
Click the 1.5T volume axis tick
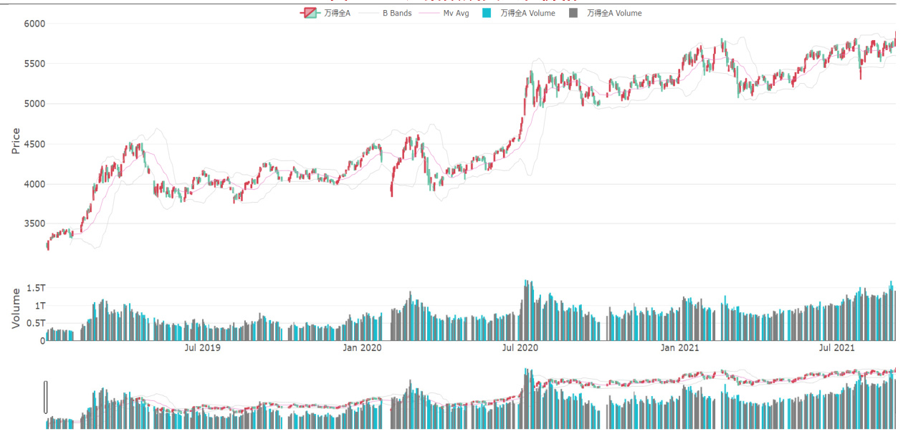click(x=36, y=288)
